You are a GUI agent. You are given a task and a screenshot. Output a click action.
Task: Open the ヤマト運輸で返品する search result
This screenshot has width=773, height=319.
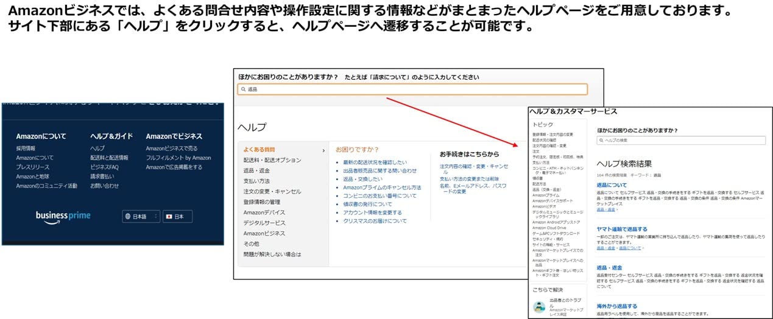coord(622,229)
